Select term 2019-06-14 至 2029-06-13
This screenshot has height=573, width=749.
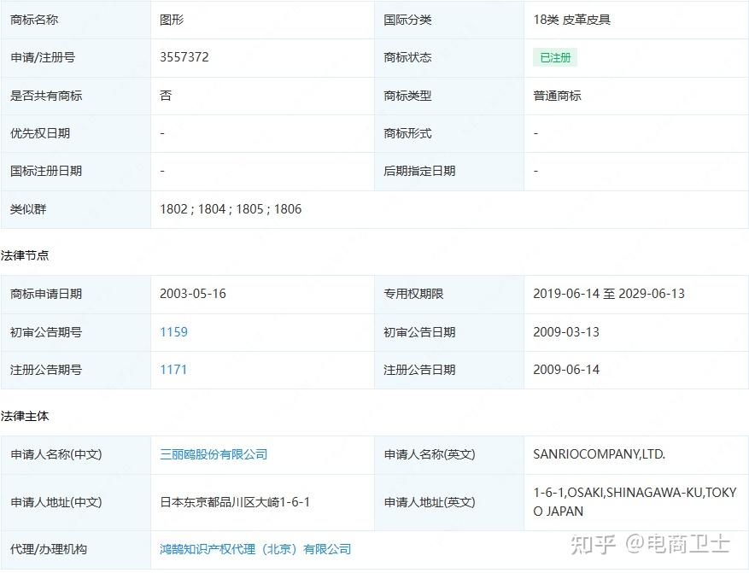tap(609, 294)
